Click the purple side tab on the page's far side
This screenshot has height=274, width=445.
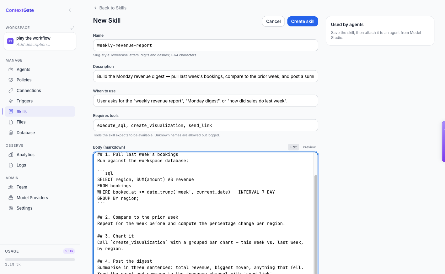tap(443, 141)
